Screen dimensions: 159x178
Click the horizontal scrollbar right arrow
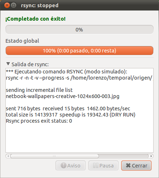coord(151,156)
